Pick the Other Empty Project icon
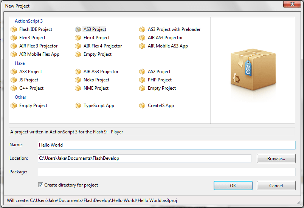Image resolution: width=304 pixels, height=208 pixels. pyautogui.click(x=14, y=106)
